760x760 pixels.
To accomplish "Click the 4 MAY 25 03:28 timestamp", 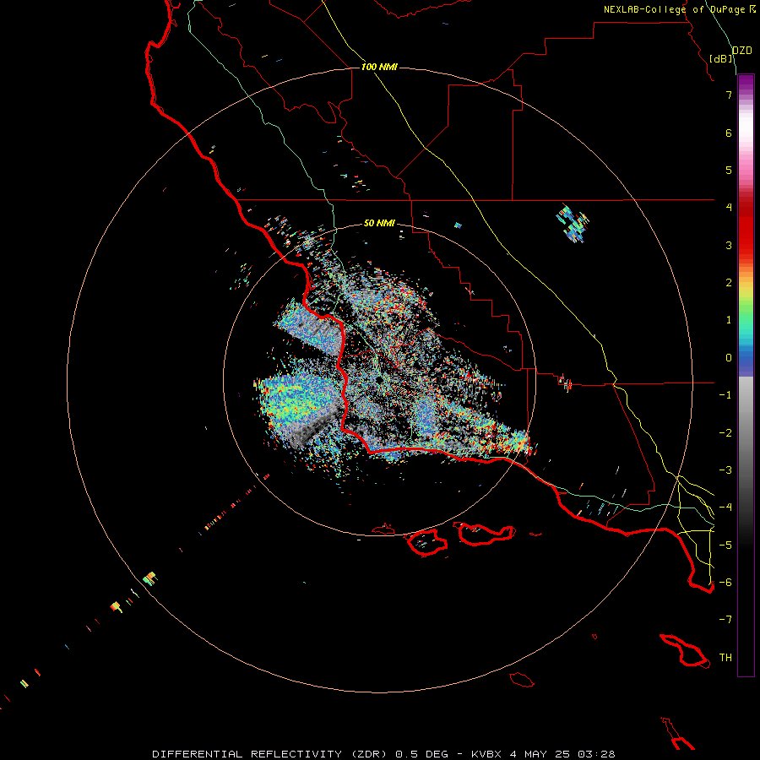I will [562, 754].
